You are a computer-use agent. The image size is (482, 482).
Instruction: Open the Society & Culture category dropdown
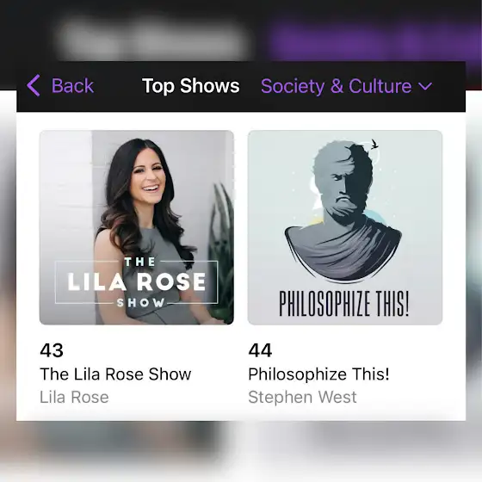point(346,86)
